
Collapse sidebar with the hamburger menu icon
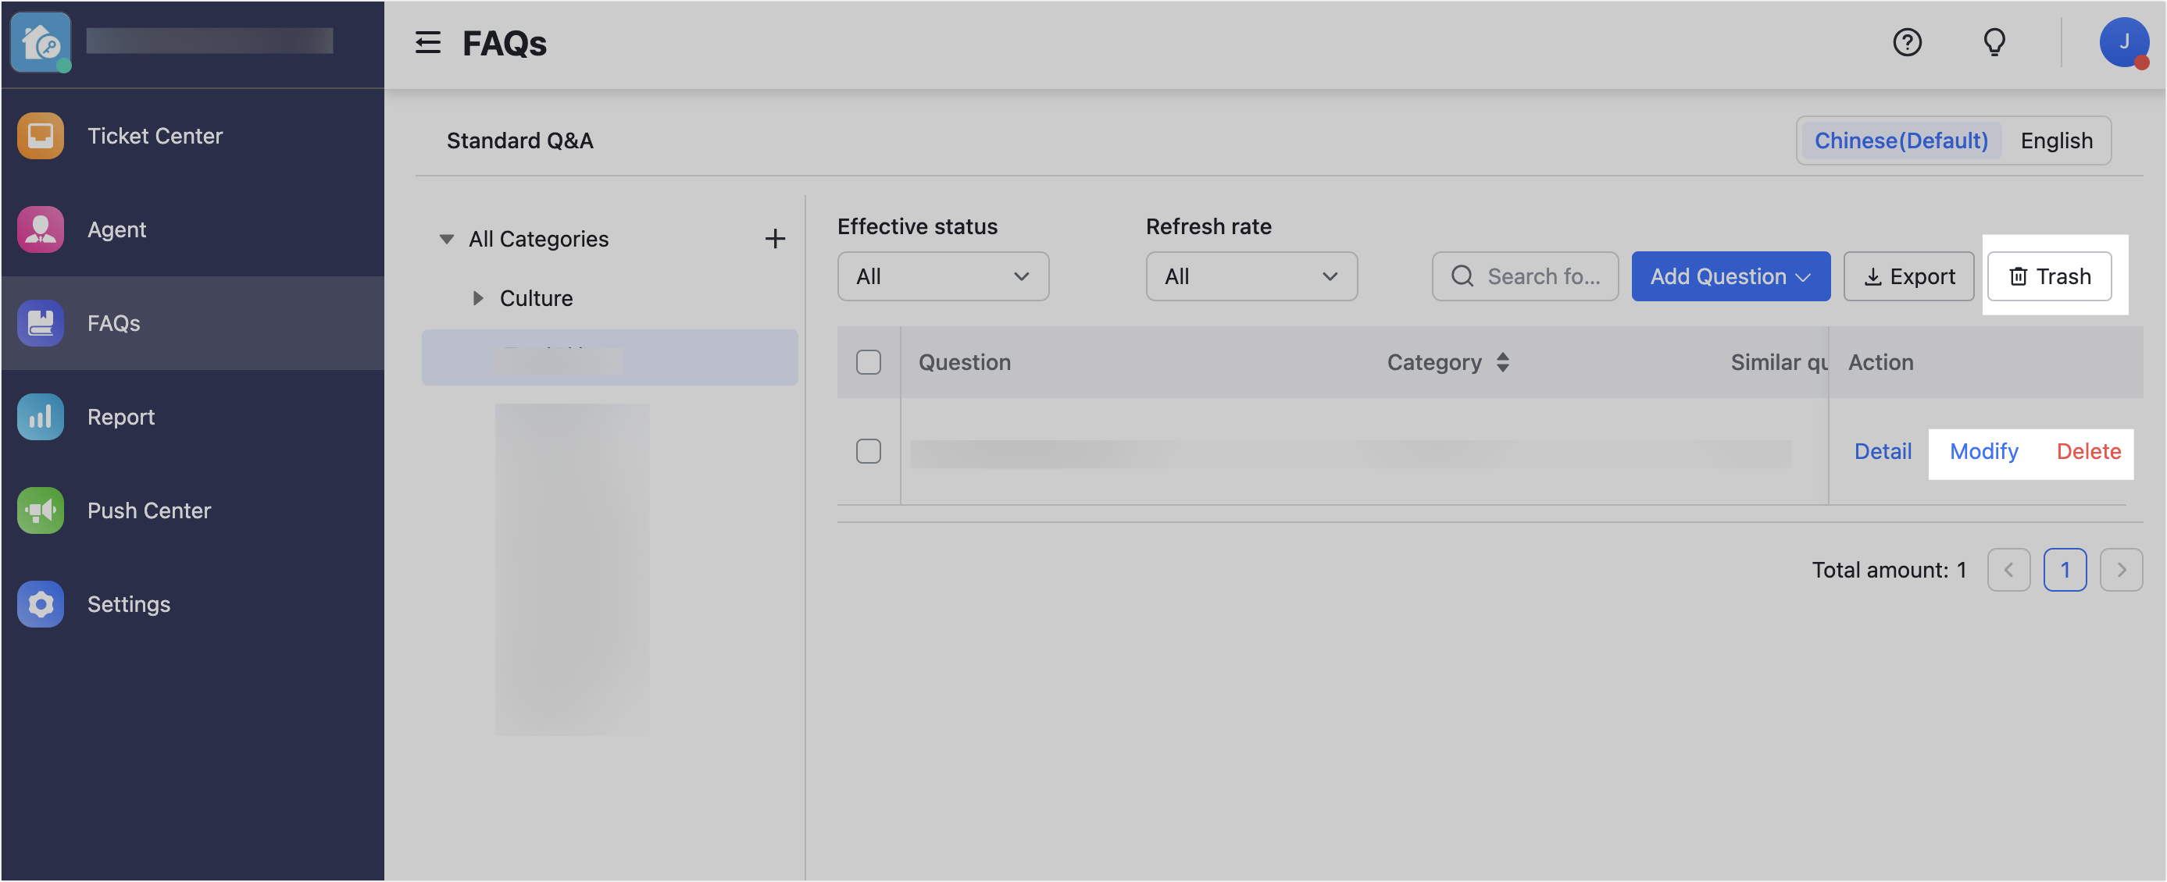[x=428, y=43]
